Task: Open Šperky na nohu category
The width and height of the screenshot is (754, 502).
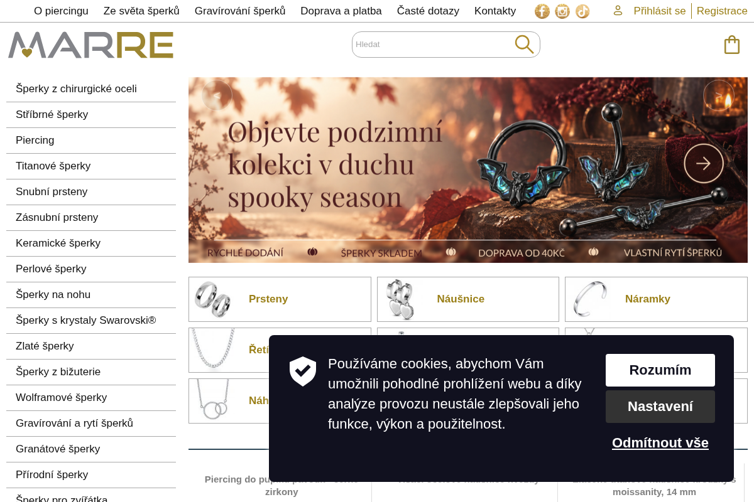Action: point(91,295)
